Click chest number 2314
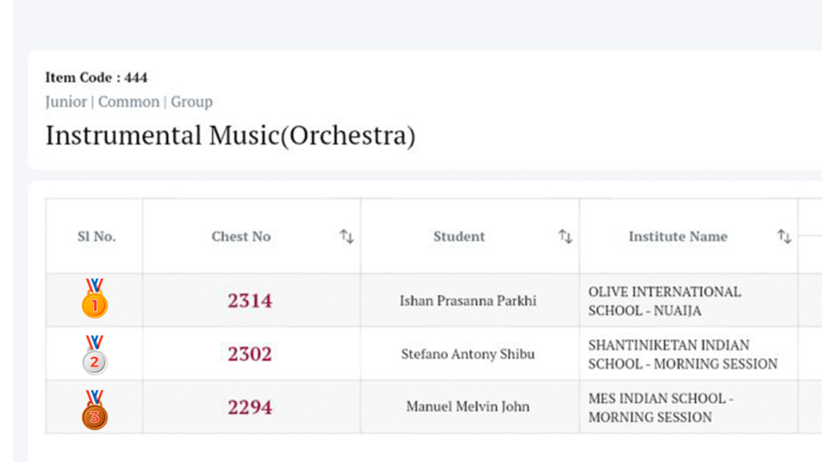 point(250,301)
